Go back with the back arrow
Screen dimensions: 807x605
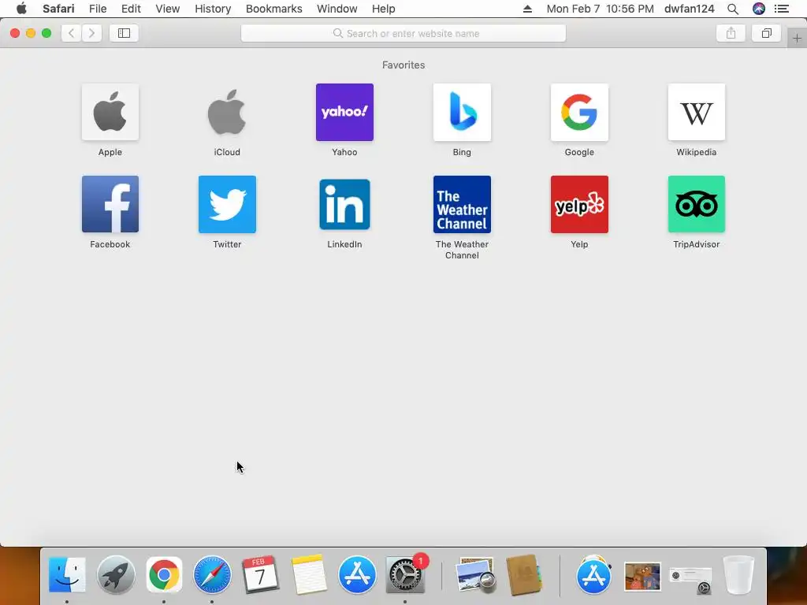tap(72, 33)
